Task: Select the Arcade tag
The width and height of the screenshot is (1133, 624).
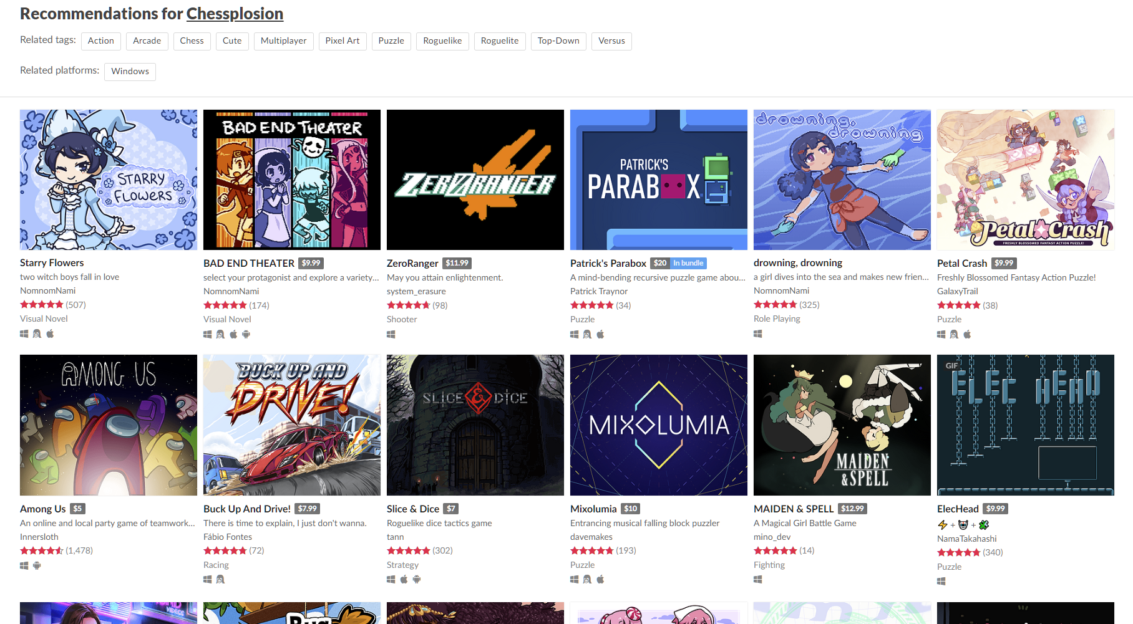Action: coord(147,41)
